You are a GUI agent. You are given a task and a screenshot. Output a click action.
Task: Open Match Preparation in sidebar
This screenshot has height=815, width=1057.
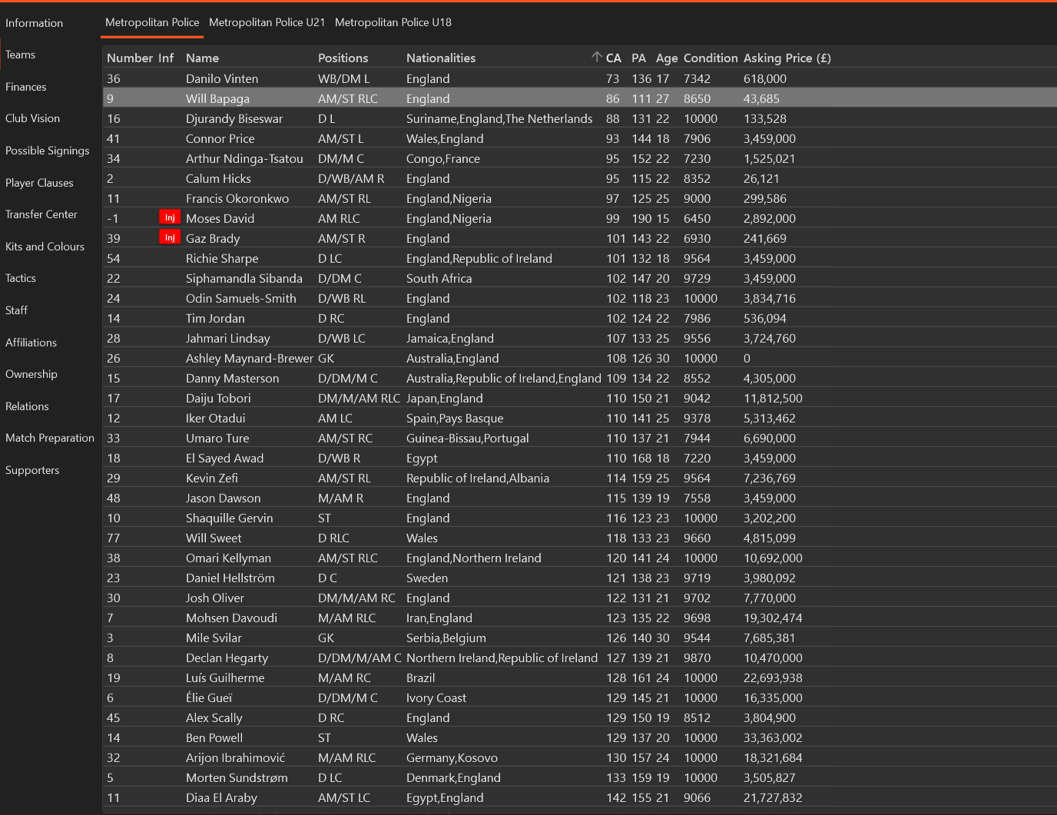(50, 438)
